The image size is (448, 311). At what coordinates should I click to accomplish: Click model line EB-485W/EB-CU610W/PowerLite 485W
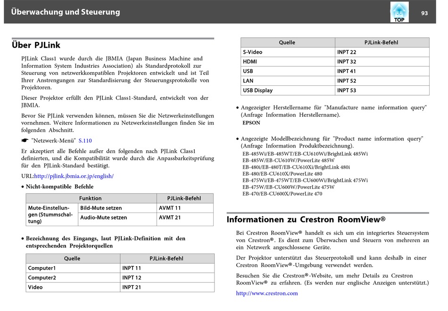tap(288, 160)
